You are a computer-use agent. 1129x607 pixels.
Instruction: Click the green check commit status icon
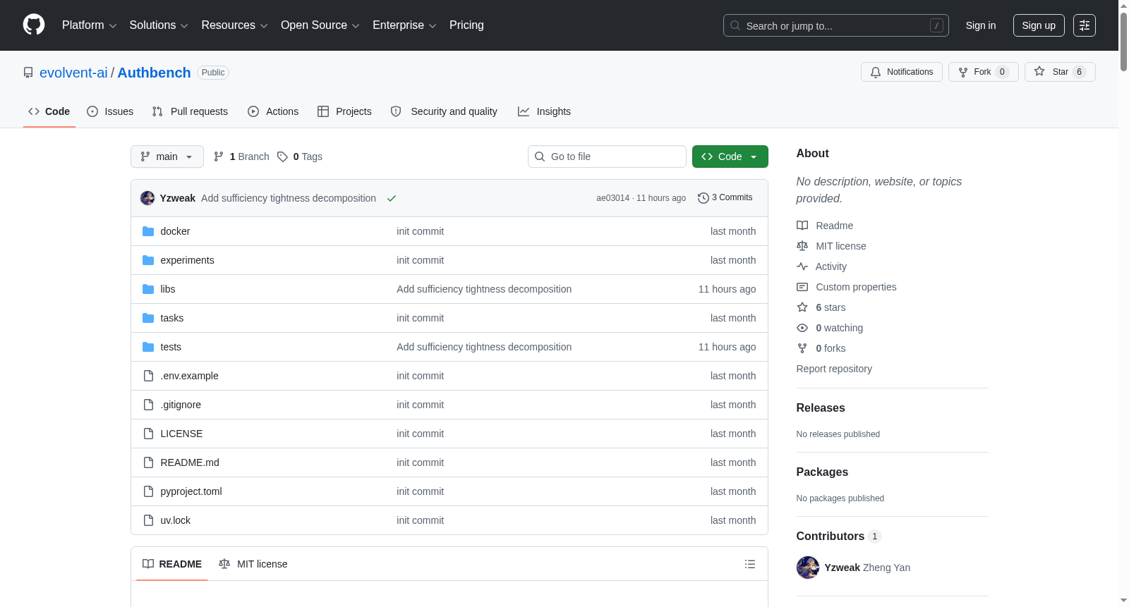tap(392, 198)
